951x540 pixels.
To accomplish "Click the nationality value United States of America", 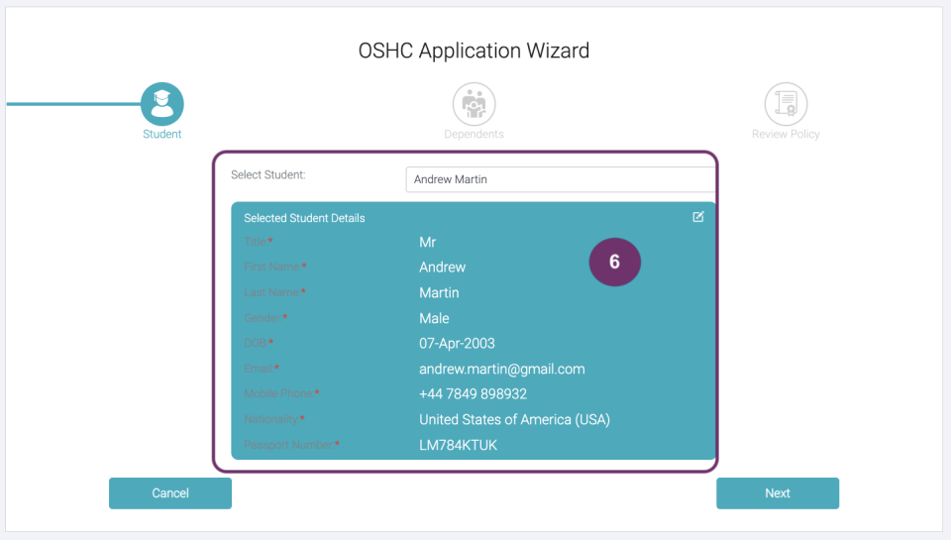I will click(x=514, y=420).
